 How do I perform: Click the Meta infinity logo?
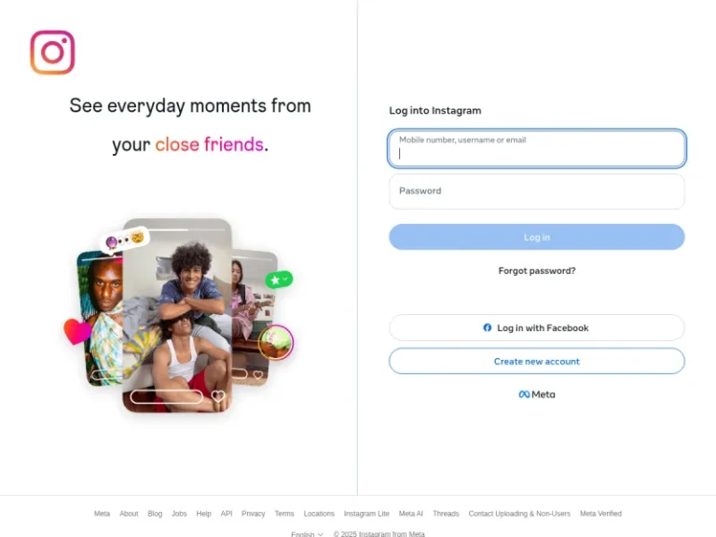524,394
